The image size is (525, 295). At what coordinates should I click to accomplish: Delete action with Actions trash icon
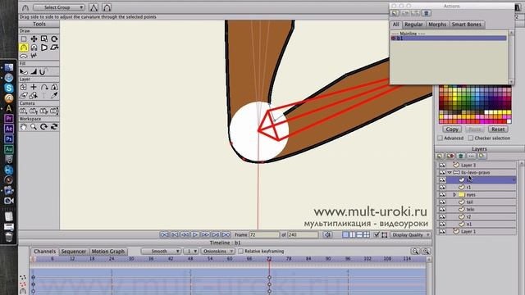coord(426,13)
